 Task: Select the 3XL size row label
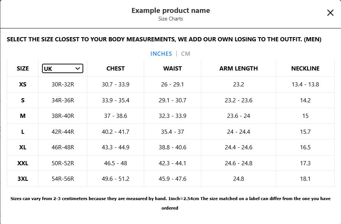pyautogui.click(x=23, y=179)
